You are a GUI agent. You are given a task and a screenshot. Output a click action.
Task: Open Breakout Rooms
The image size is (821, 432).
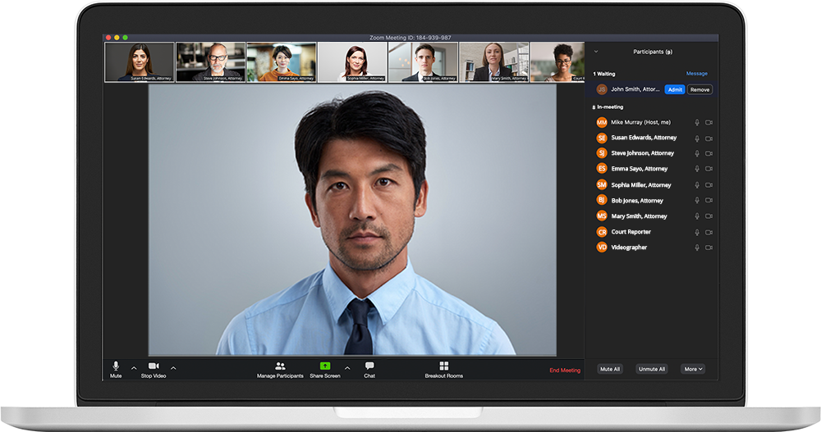443,366
